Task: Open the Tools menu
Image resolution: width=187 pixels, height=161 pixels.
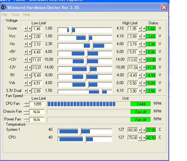Action: point(15,15)
